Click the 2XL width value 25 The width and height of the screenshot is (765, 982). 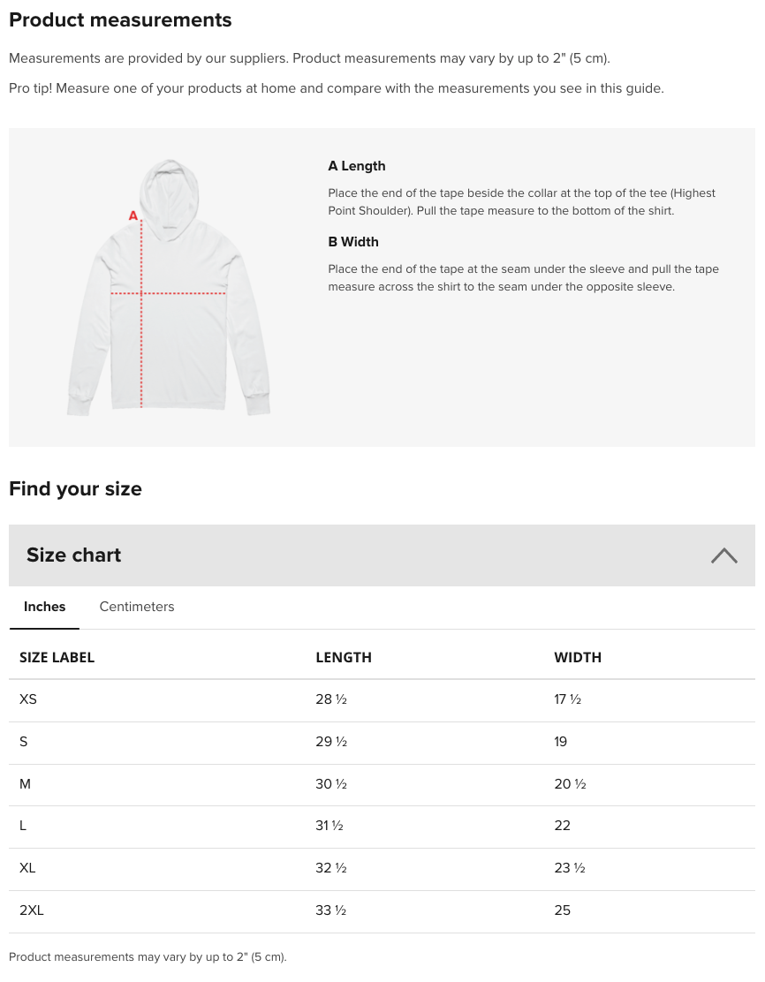tap(562, 910)
